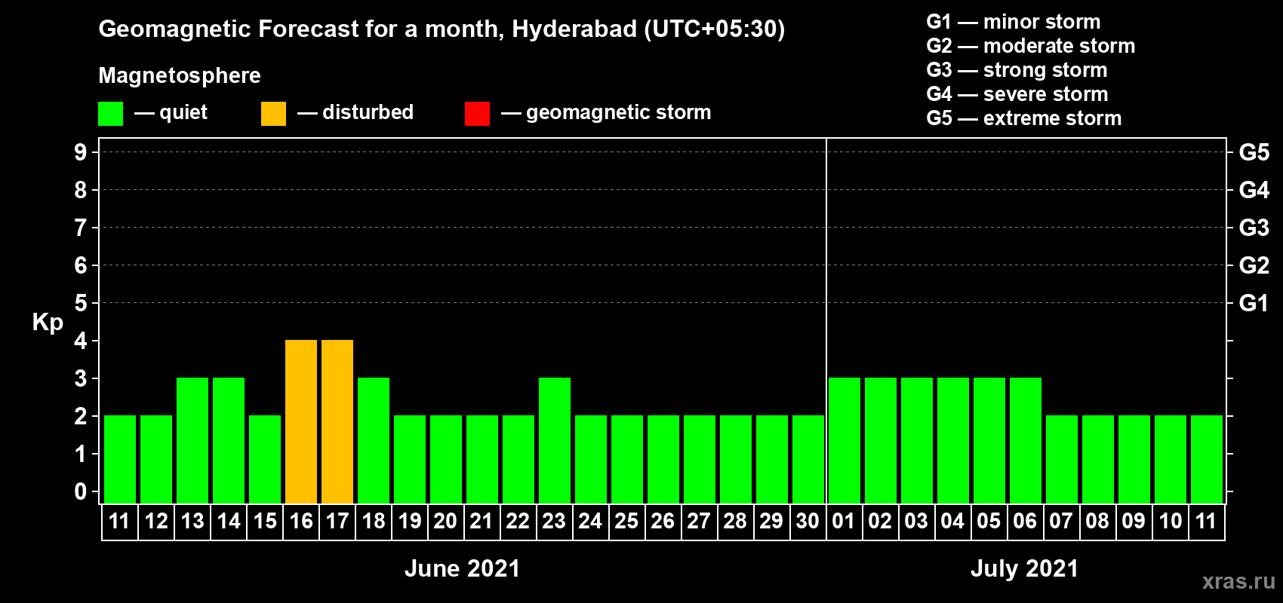Click the 'June 2021' month label
The width and height of the screenshot is (1283, 603).
pyautogui.click(x=463, y=568)
